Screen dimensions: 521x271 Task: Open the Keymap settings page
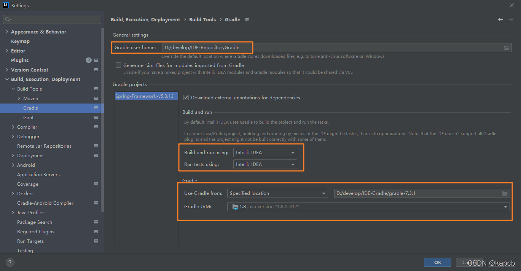tap(20, 41)
